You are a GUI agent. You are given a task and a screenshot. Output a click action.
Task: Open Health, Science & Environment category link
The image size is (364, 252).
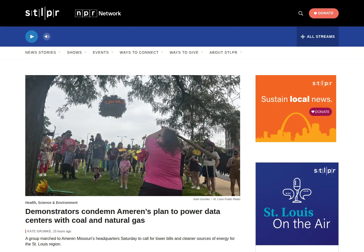[51, 203]
